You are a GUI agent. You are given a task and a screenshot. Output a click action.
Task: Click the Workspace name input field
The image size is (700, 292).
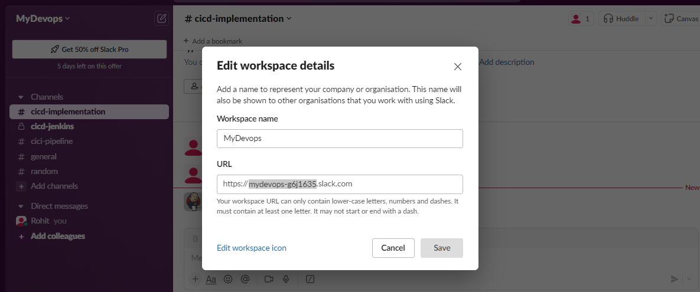340,139
